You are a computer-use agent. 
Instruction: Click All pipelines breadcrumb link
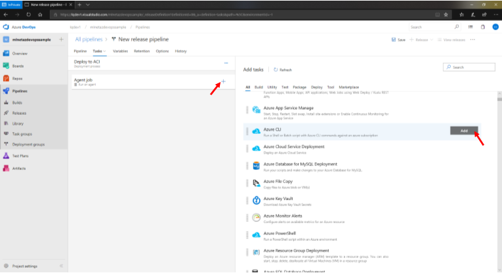tap(91, 39)
